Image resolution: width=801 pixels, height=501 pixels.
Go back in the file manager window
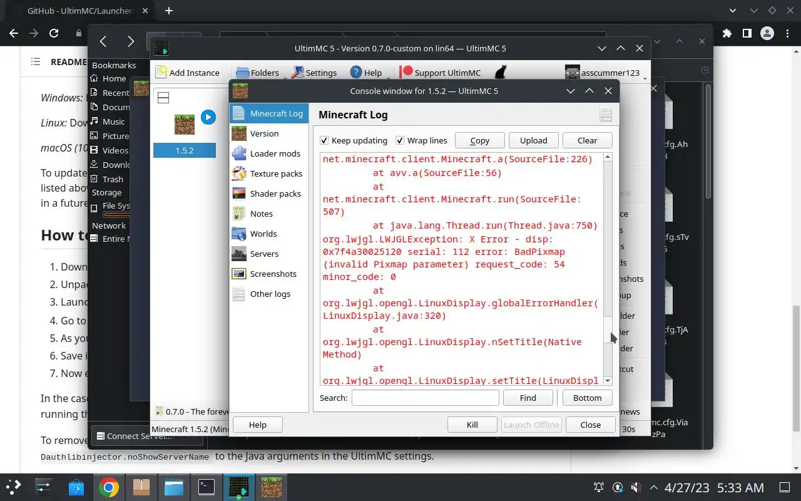103,41
